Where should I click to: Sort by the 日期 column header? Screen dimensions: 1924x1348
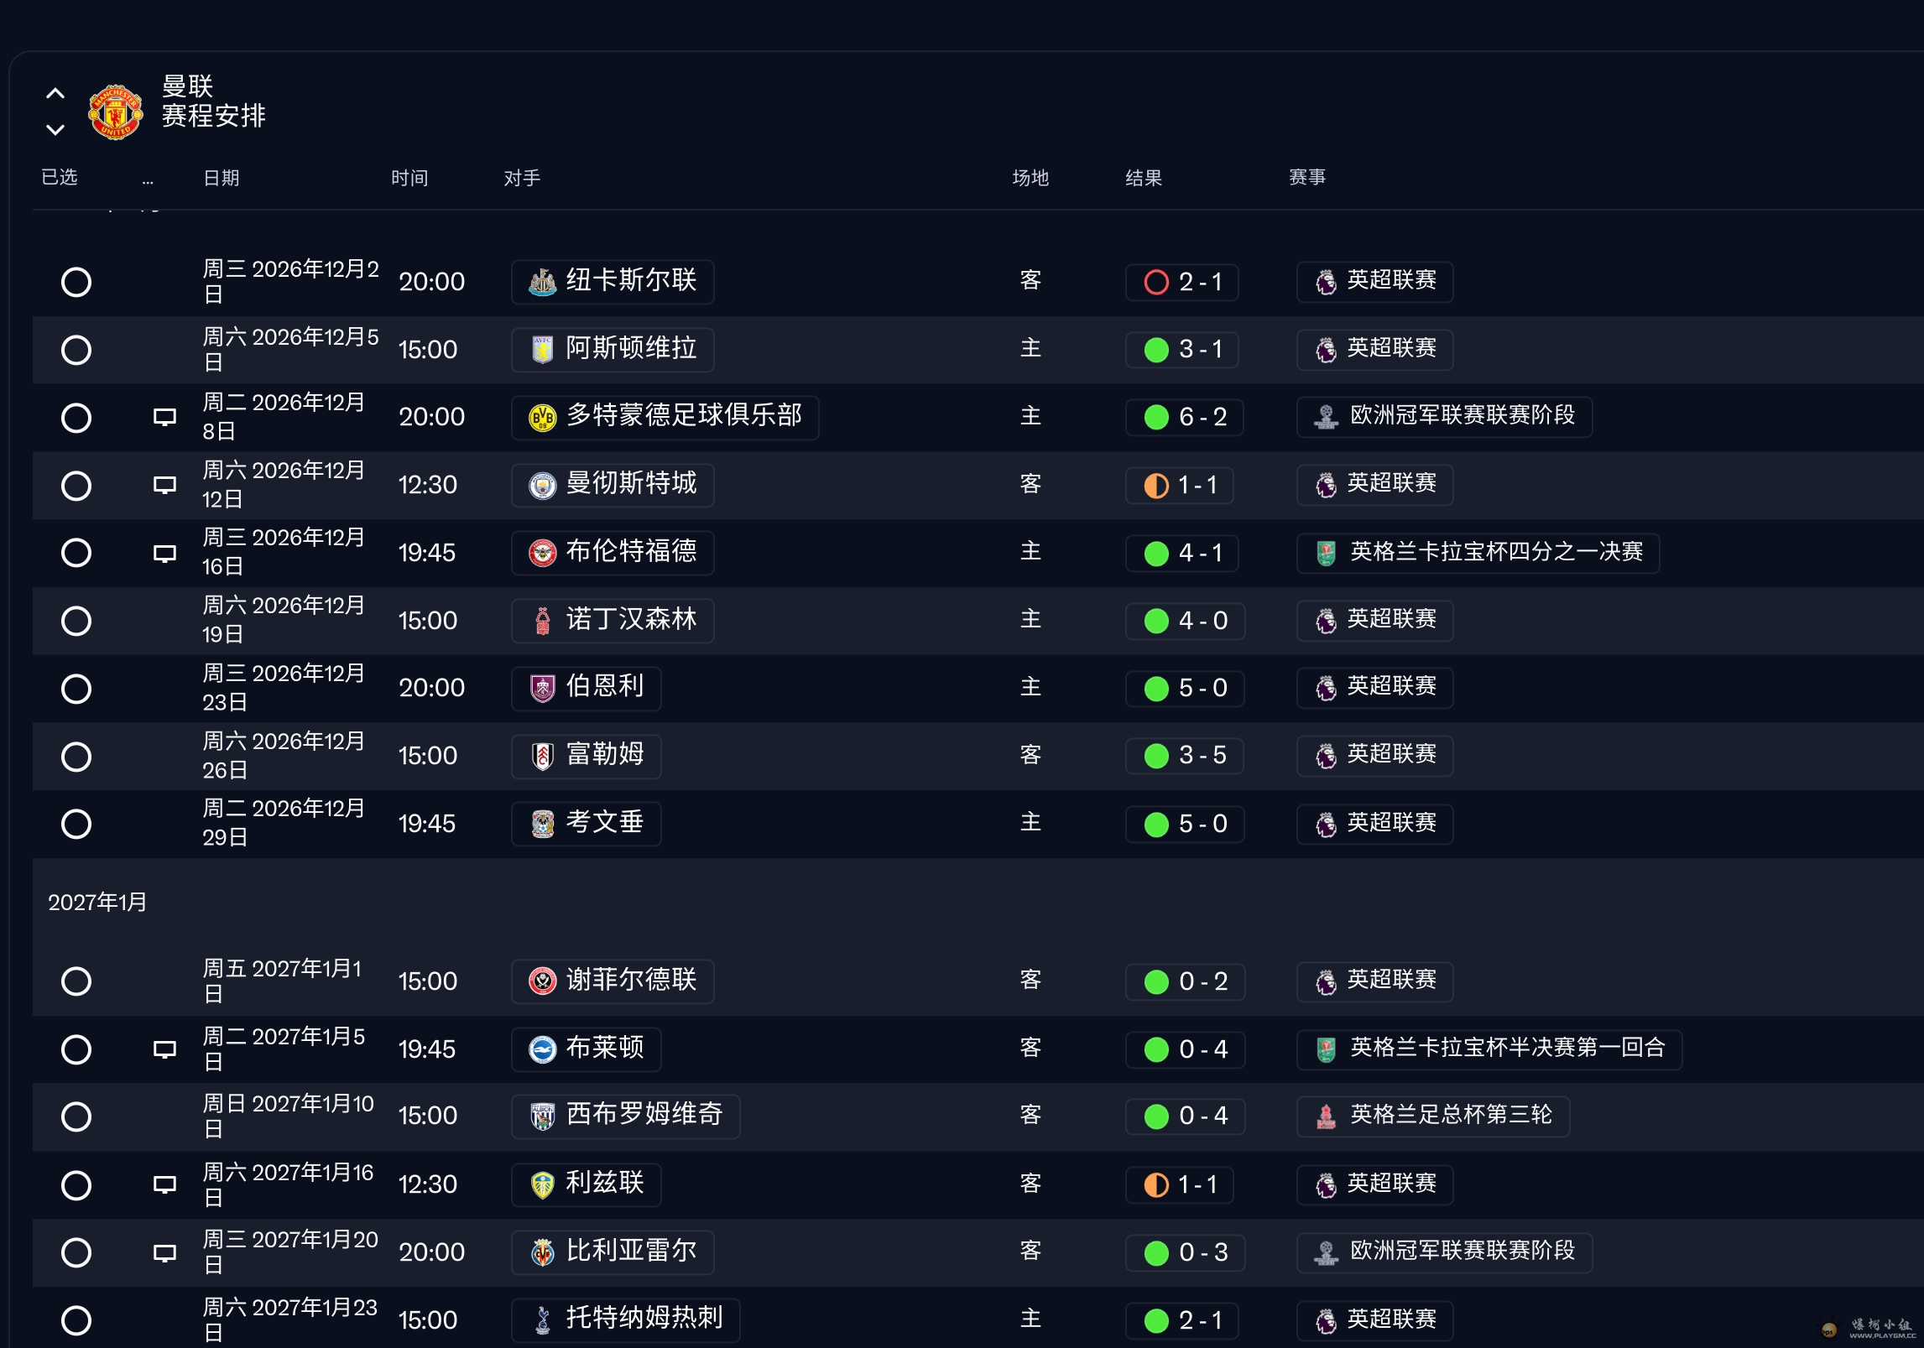(222, 178)
